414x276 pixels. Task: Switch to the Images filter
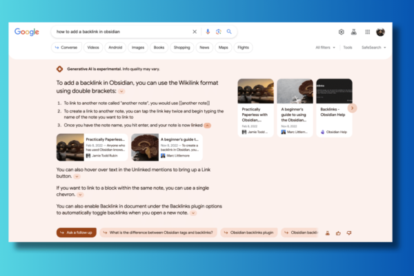coord(138,48)
